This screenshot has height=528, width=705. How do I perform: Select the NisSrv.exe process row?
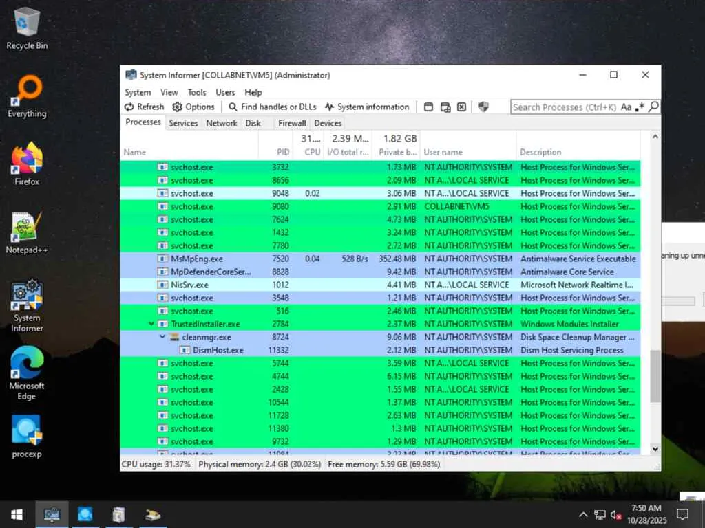point(380,285)
